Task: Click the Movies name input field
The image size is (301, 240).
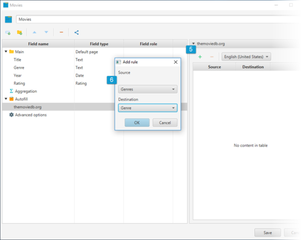Action: pos(158,19)
